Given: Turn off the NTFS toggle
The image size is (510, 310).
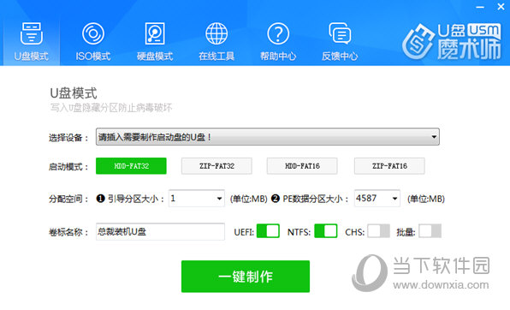Looking at the screenshot, I should pos(325,231).
